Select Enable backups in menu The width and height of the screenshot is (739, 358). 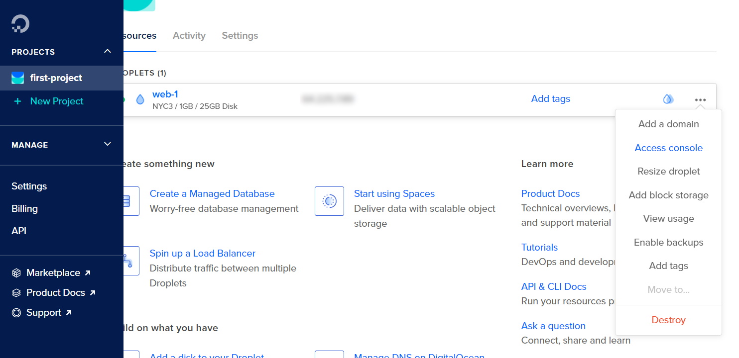pos(668,242)
